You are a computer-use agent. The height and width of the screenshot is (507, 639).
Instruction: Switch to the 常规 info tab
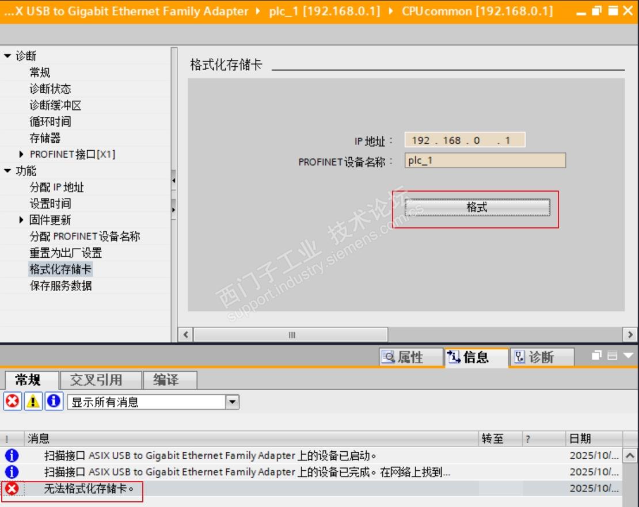click(x=31, y=380)
